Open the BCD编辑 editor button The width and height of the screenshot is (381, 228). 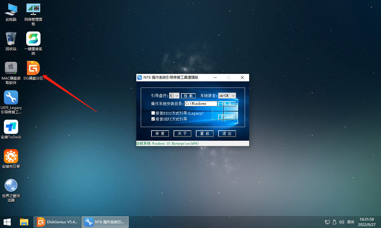[227, 117]
